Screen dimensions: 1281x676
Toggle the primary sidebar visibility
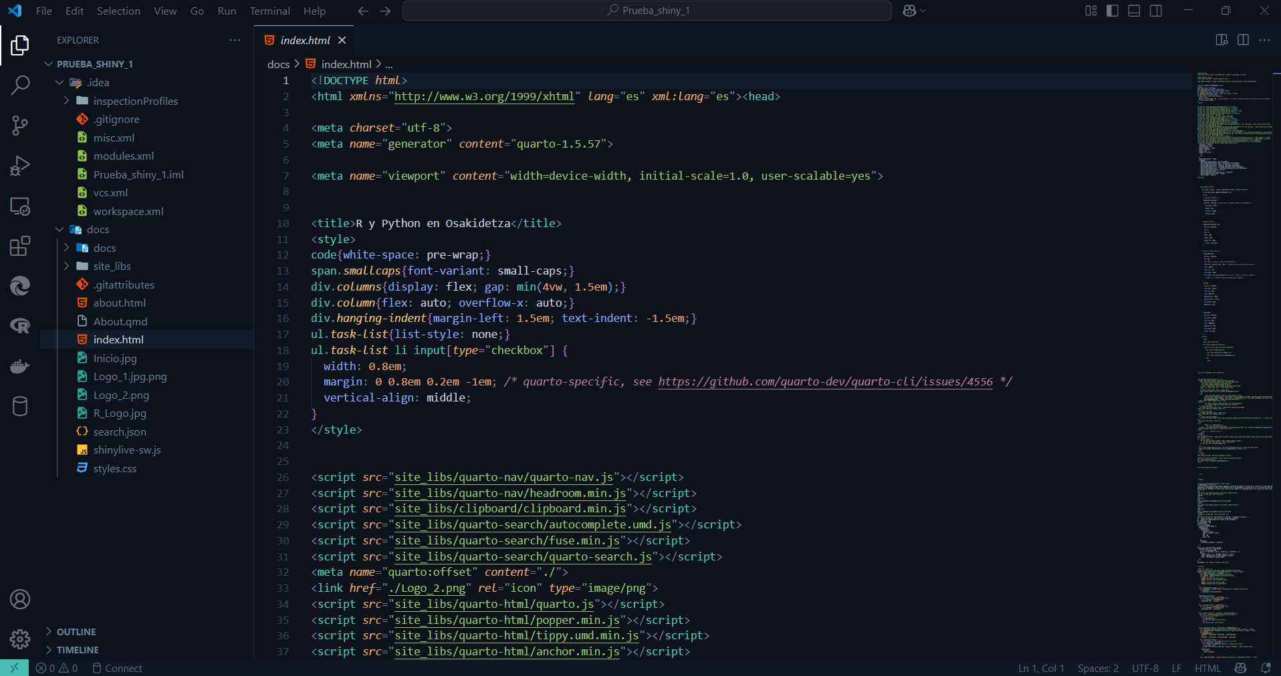[x=1112, y=11]
